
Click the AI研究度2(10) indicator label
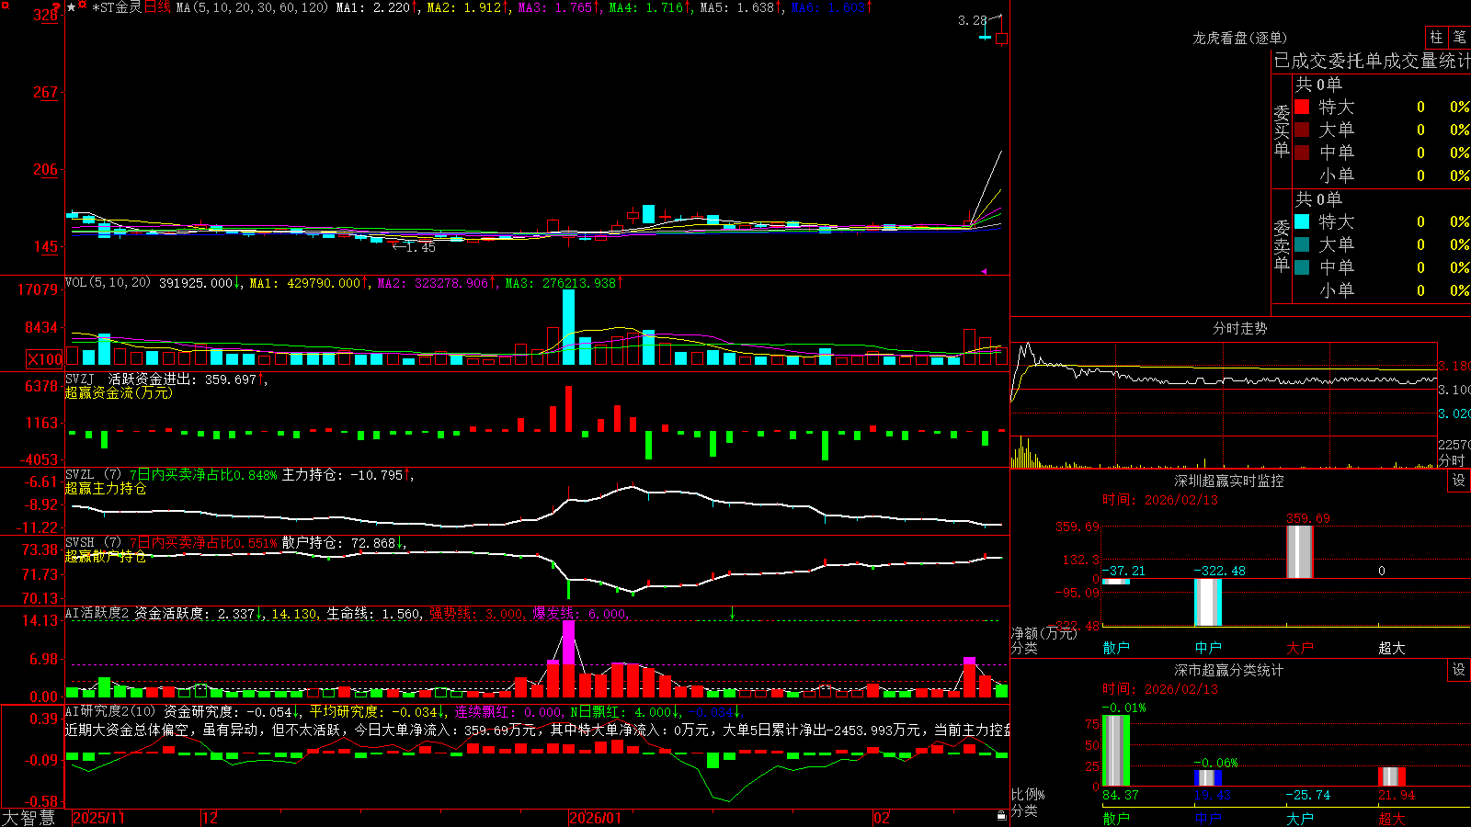[110, 711]
